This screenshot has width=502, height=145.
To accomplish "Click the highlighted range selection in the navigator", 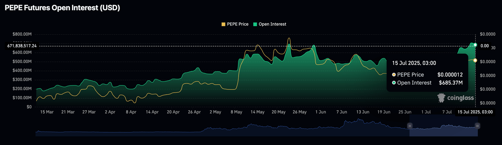I will (x=443, y=125).
